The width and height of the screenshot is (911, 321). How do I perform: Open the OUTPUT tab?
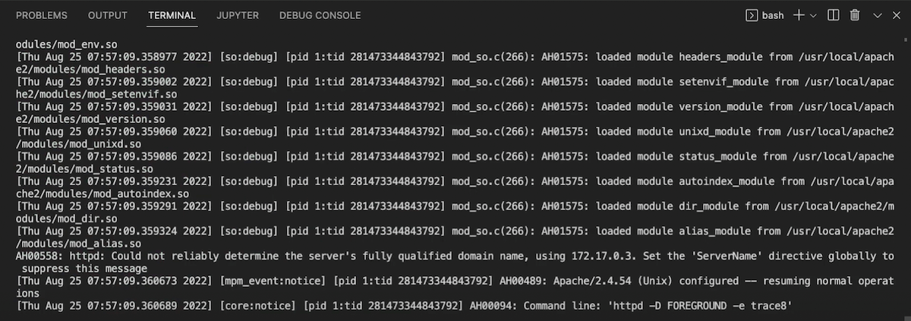click(108, 15)
